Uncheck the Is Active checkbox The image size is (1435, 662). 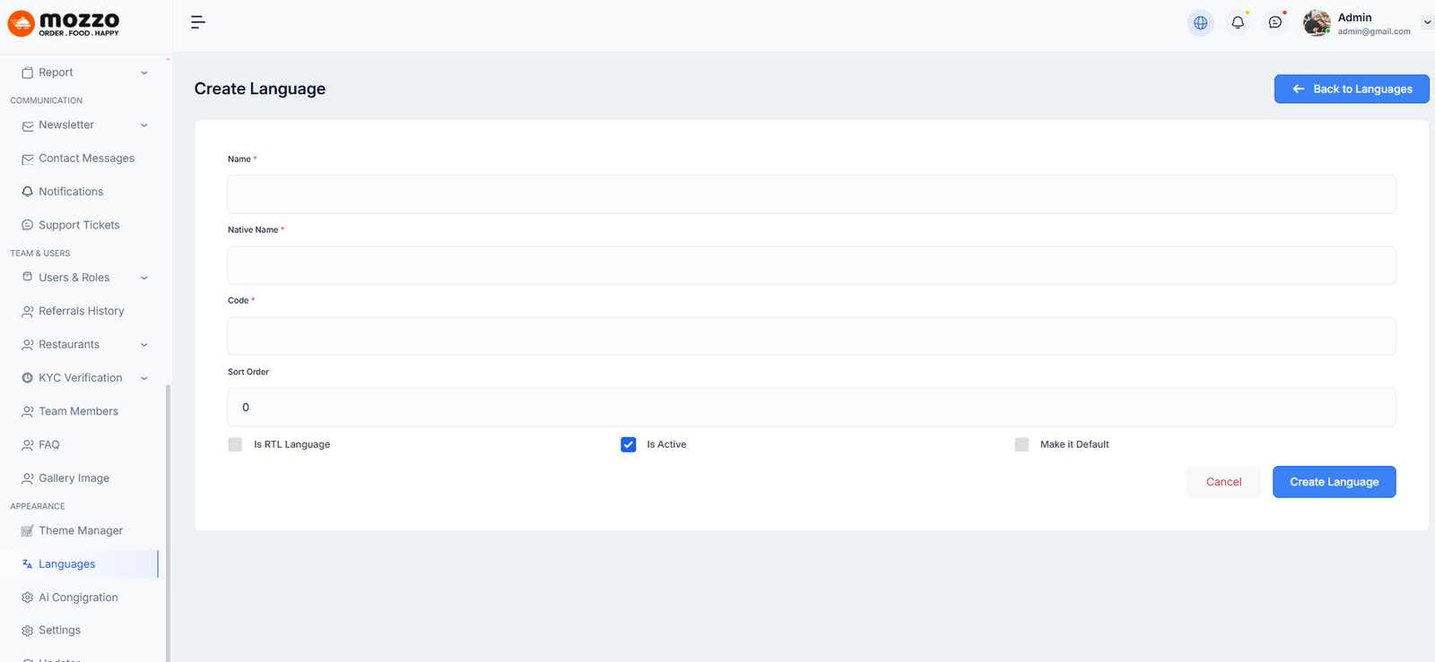tap(628, 444)
